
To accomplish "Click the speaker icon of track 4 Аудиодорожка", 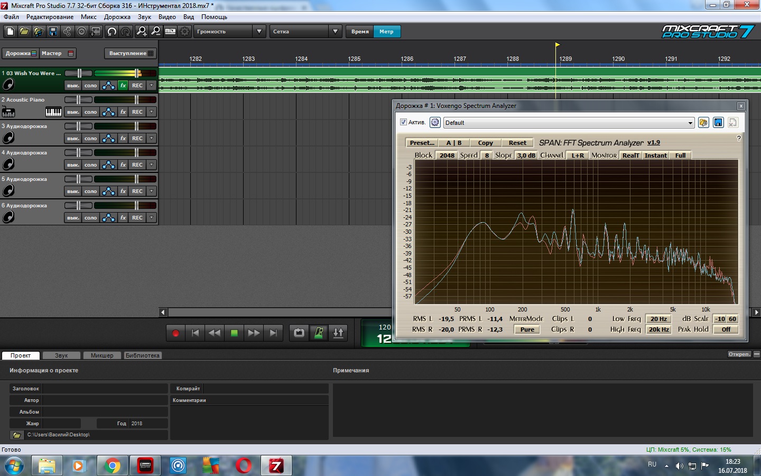I will tap(8, 164).
